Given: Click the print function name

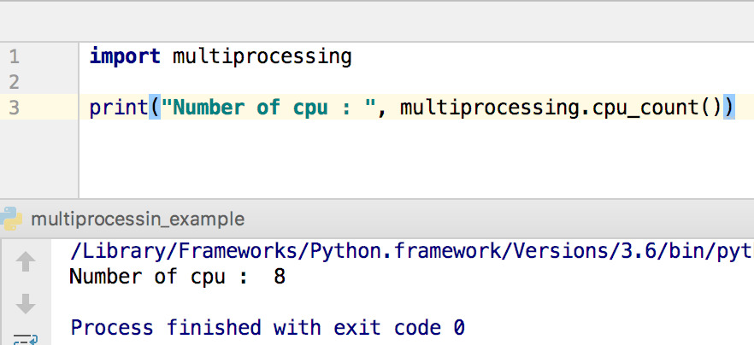Looking at the screenshot, I should (x=119, y=108).
